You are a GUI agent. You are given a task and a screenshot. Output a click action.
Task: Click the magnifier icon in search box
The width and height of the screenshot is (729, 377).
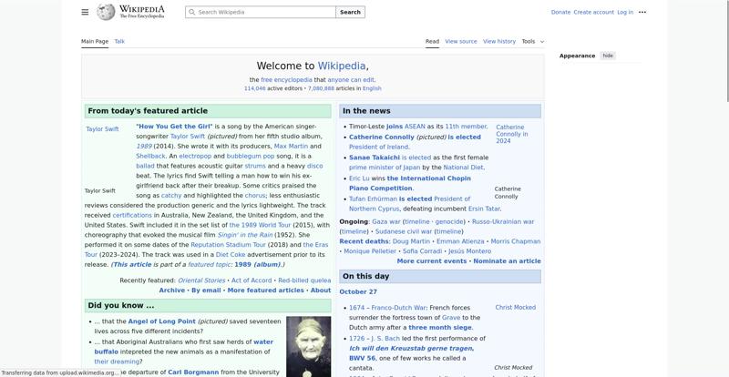(191, 13)
